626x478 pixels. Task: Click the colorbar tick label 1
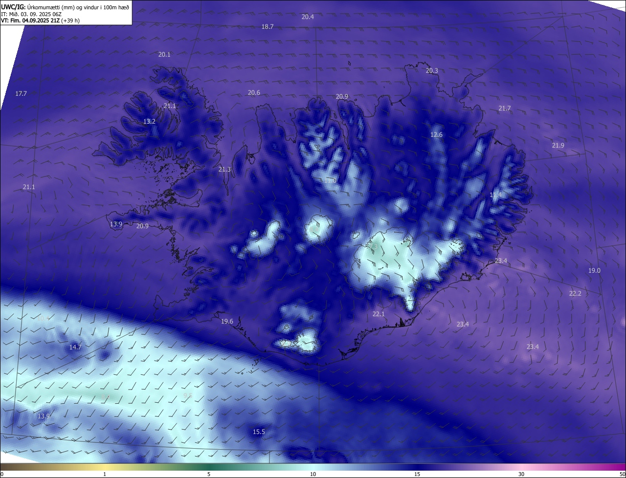click(105, 474)
